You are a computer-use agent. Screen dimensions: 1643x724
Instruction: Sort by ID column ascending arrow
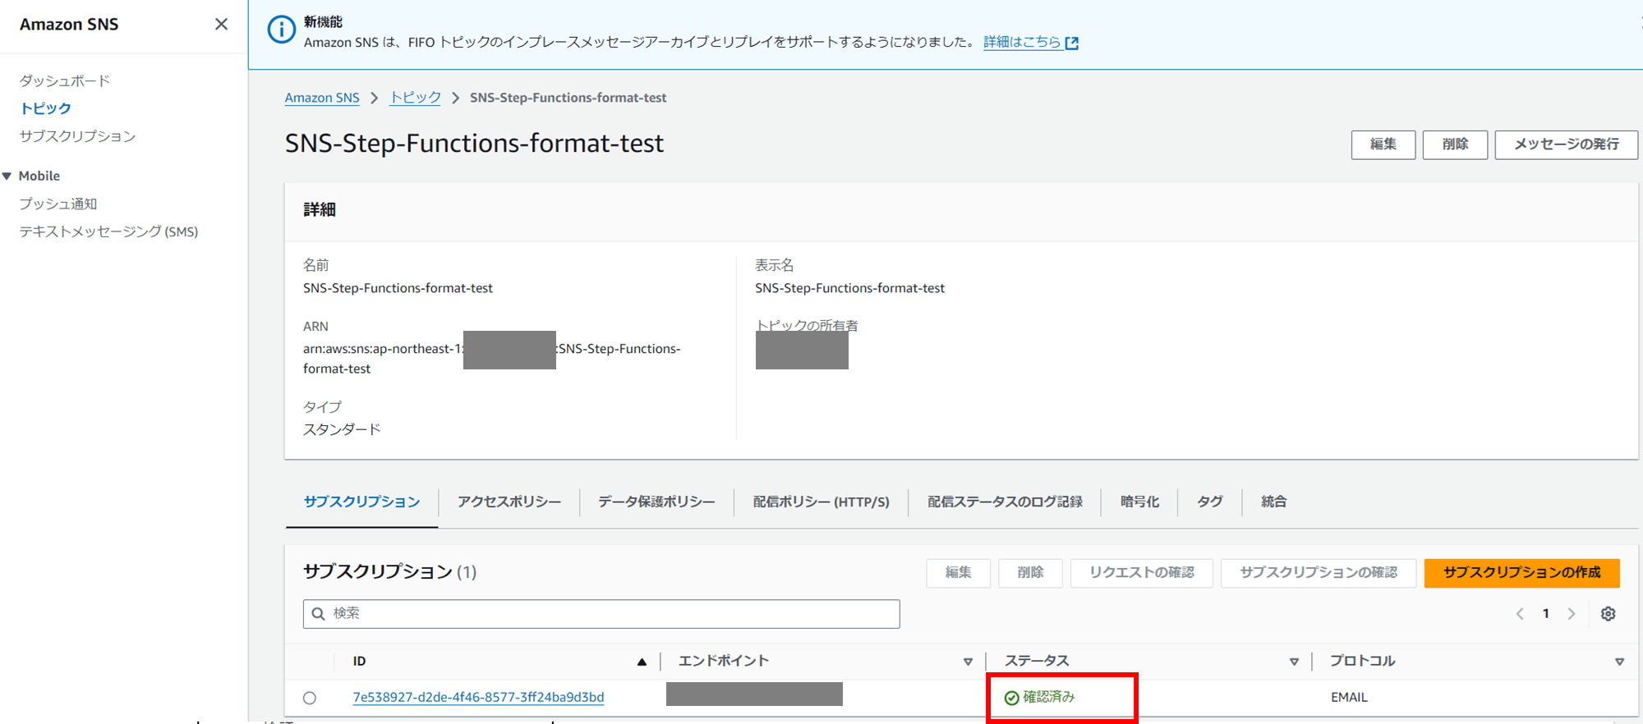point(642,662)
